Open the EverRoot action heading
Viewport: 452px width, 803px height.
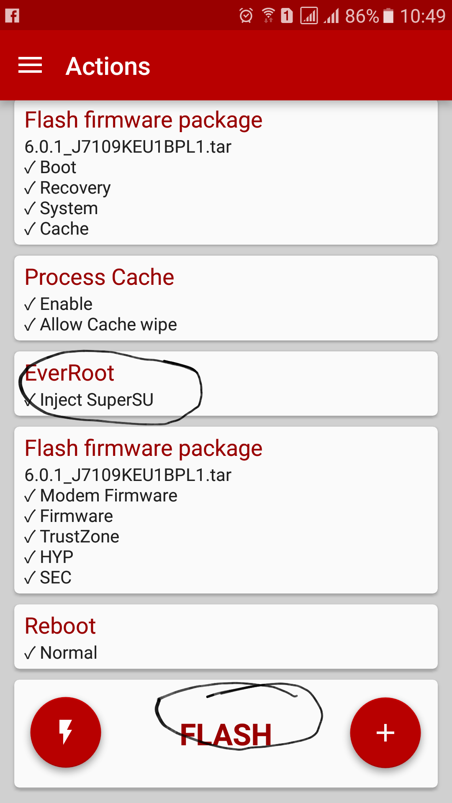(x=69, y=373)
